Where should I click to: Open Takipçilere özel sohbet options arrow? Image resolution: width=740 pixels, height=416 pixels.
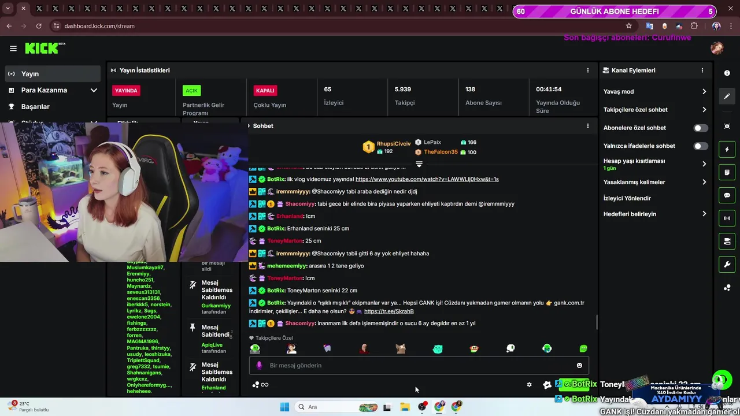pos(704,110)
